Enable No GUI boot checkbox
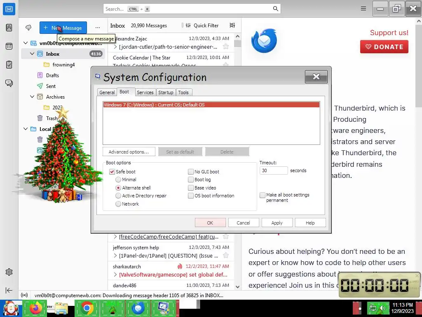This screenshot has height=317, width=422. (x=190, y=172)
